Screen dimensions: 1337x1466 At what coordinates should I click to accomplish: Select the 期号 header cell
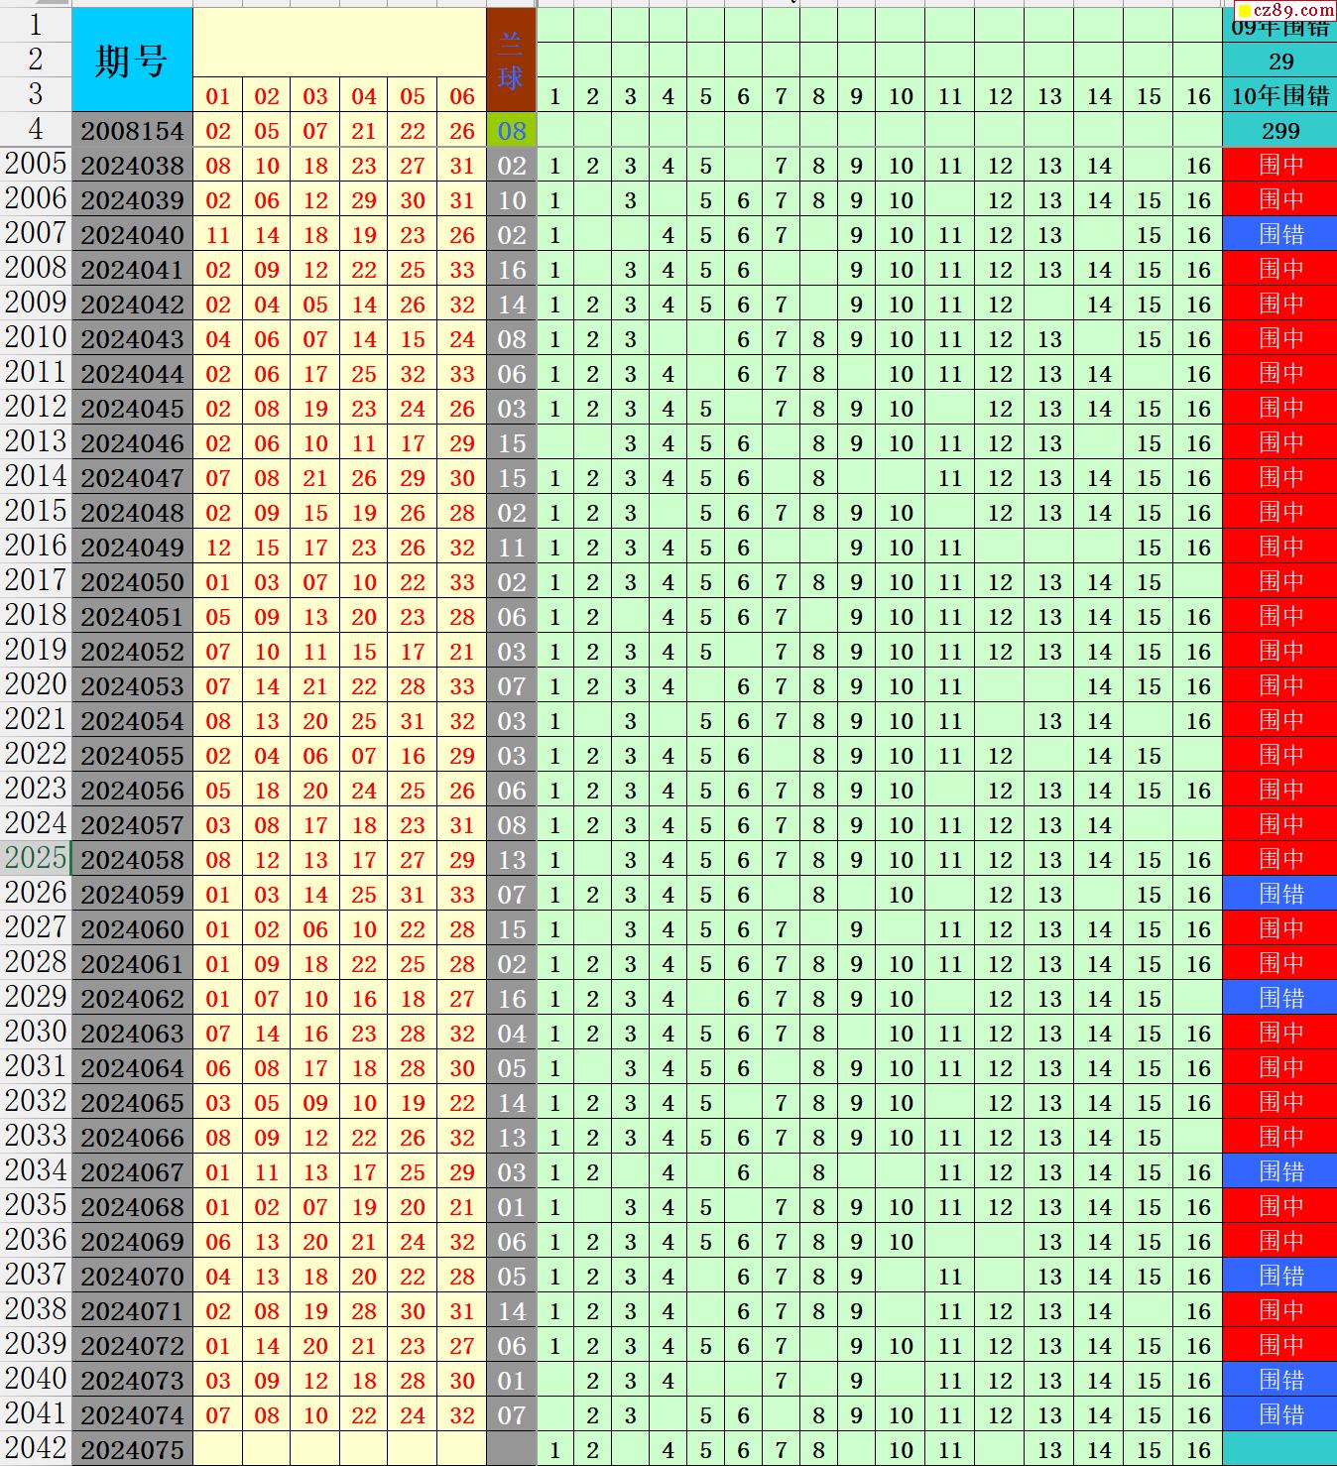coord(132,60)
